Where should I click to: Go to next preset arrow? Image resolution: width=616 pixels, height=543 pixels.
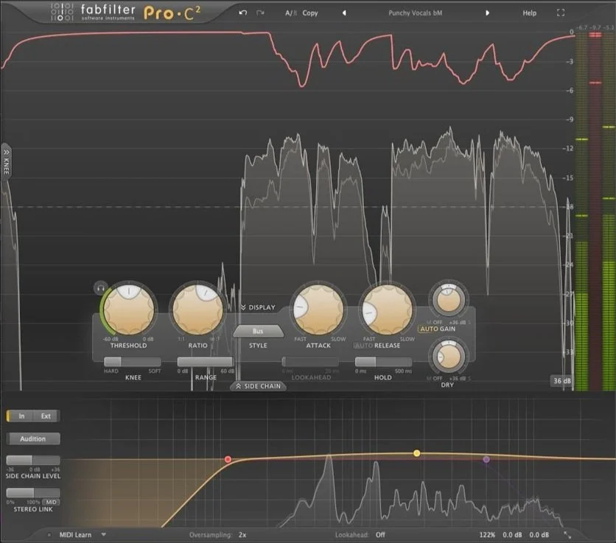(487, 13)
